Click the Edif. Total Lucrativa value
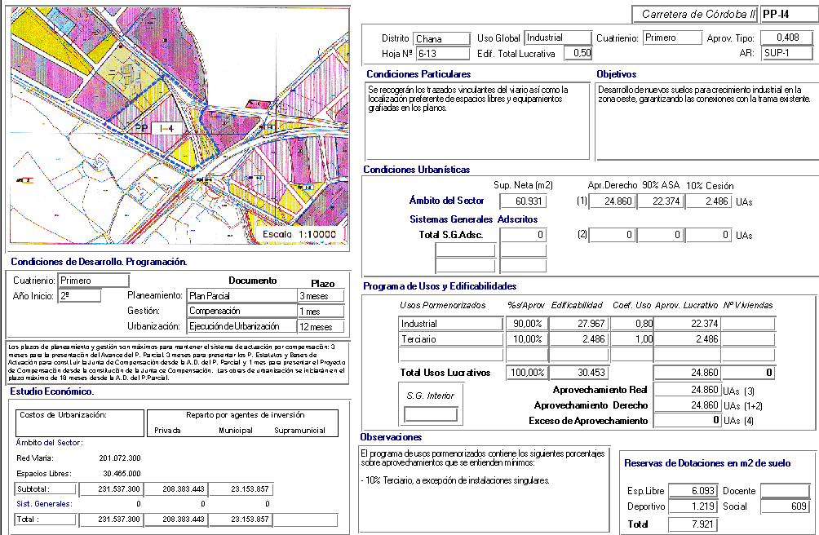The image size is (819, 535). pyautogui.click(x=579, y=54)
